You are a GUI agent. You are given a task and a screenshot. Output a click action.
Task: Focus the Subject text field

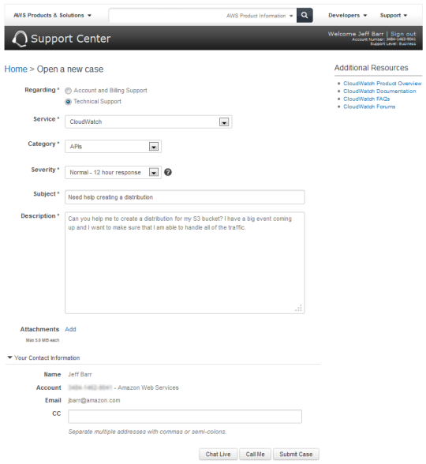[x=185, y=197]
